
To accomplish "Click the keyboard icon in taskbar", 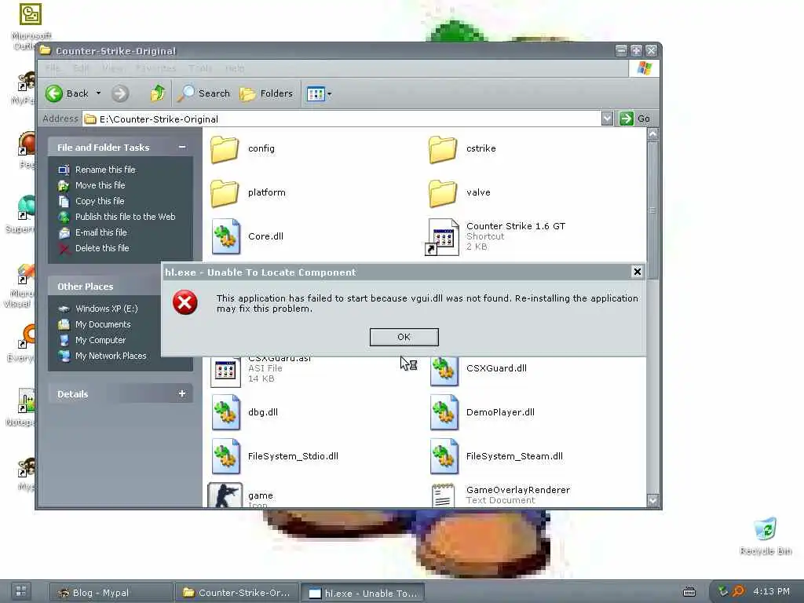I will tap(689, 592).
